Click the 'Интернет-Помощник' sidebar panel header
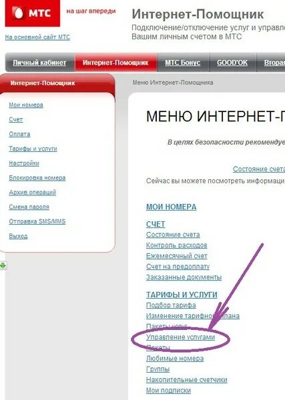The height and width of the screenshot is (400, 285). pyautogui.click(x=57, y=83)
